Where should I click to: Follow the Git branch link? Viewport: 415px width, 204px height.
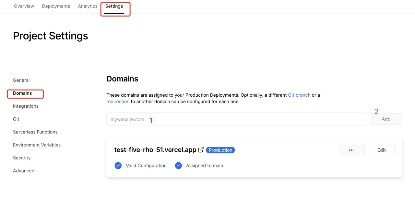[299, 95]
